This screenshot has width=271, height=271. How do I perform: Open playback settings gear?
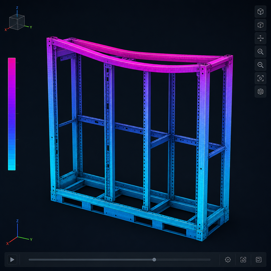[x=228, y=259]
